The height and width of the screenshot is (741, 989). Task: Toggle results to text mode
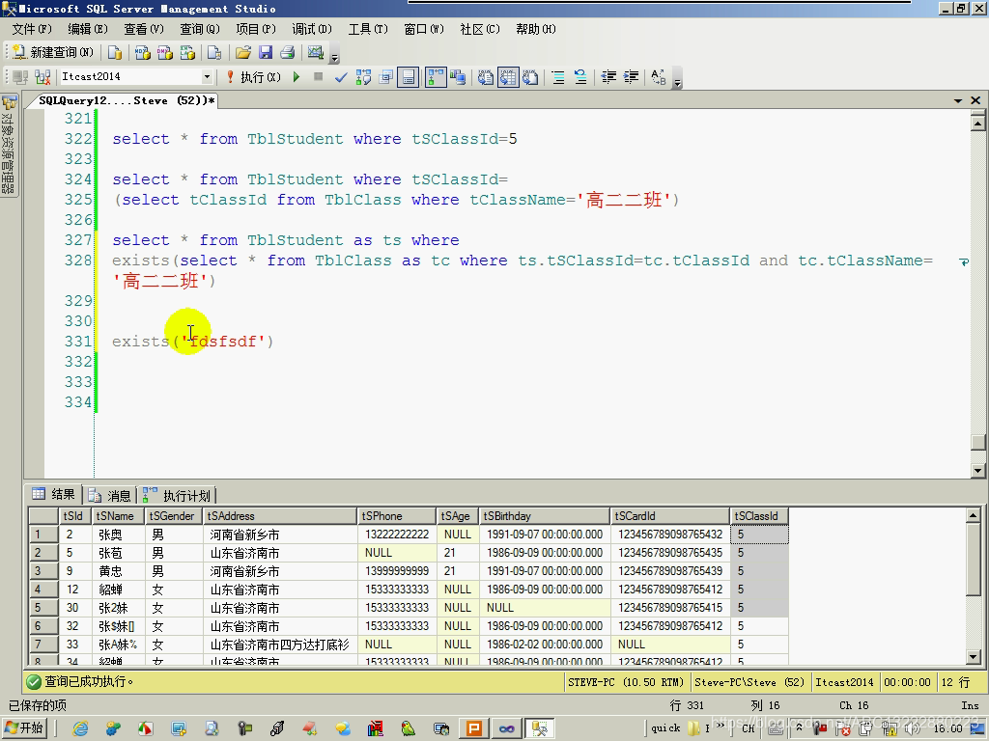(x=485, y=77)
